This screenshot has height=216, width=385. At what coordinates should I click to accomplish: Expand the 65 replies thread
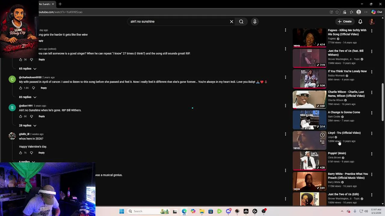point(28,69)
